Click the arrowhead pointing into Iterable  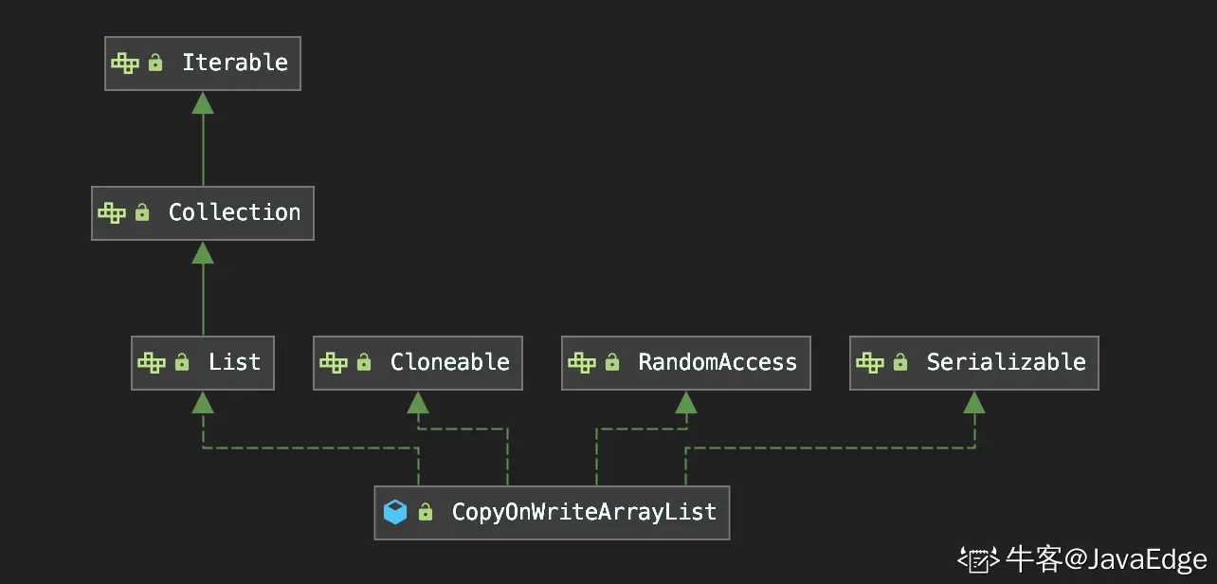(203, 102)
